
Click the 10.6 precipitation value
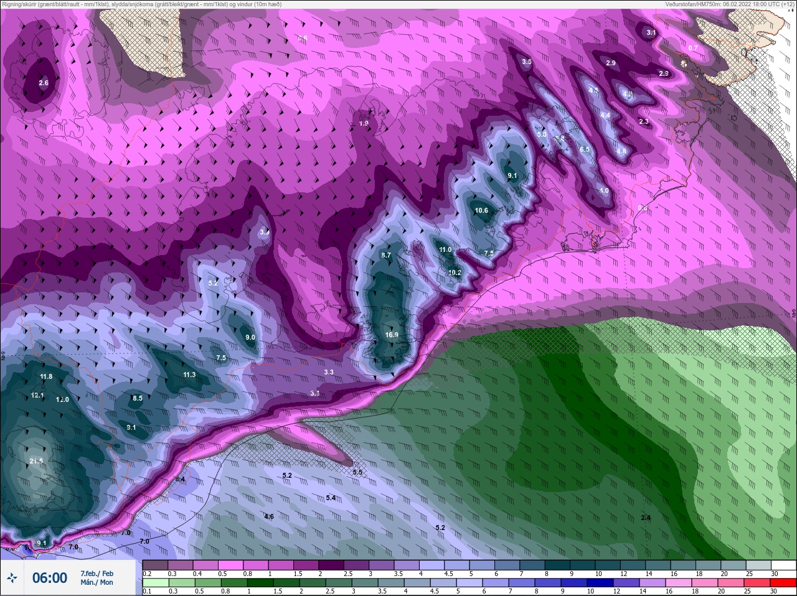481,210
